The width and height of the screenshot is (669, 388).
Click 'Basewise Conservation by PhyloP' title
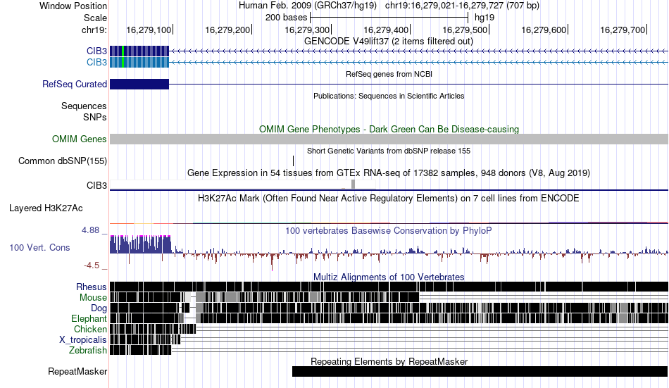(389, 230)
